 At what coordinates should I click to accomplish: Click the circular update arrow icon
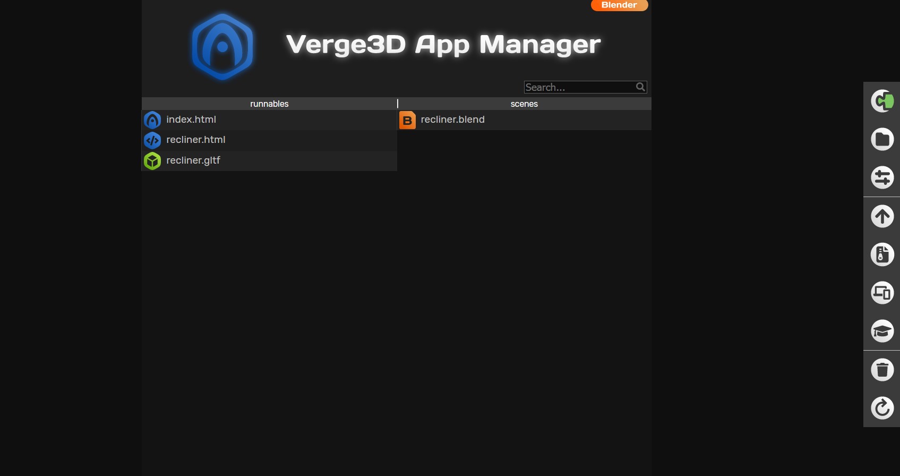(882, 408)
